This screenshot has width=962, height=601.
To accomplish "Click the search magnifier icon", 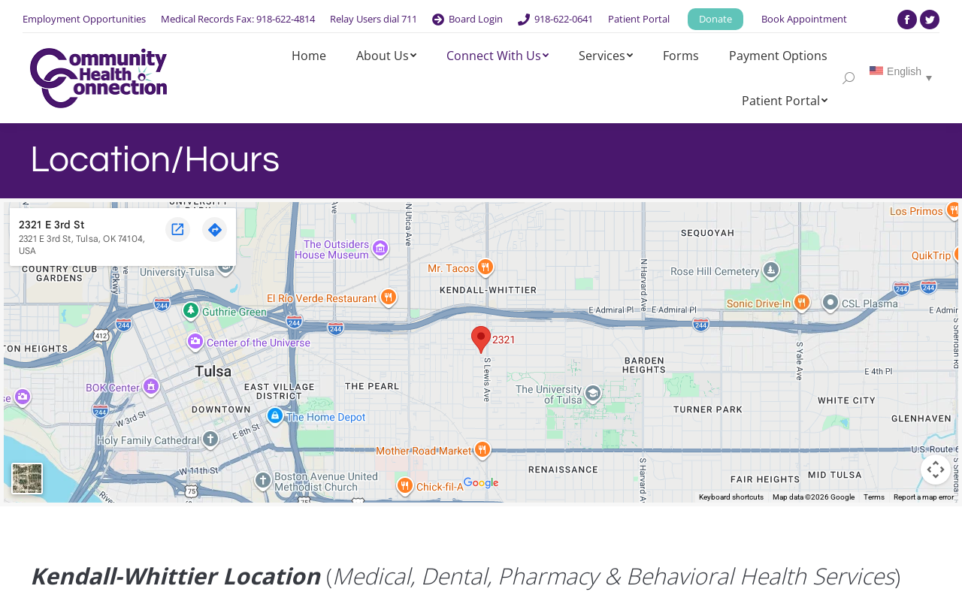I will (849, 78).
